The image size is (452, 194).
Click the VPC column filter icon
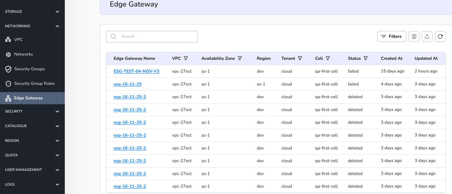click(186, 58)
